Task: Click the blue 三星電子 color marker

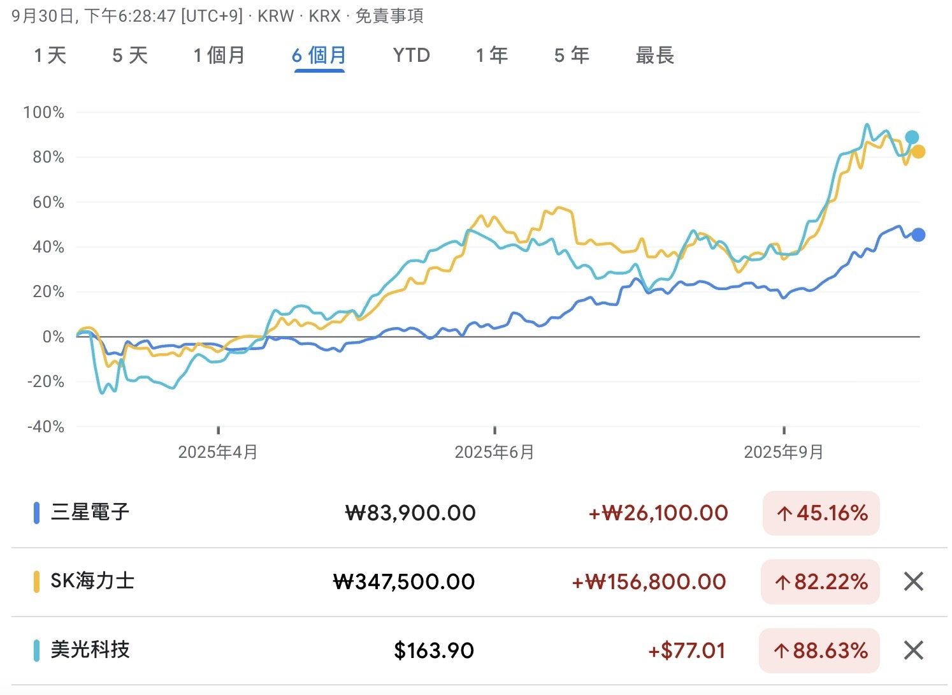Action: [x=36, y=513]
